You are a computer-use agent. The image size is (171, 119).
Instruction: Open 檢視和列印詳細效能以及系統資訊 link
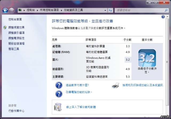[143, 85]
